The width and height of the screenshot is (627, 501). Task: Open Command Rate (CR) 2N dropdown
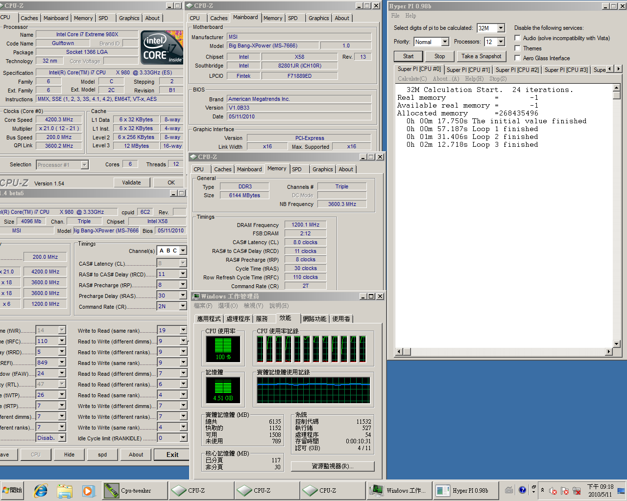click(x=183, y=306)
